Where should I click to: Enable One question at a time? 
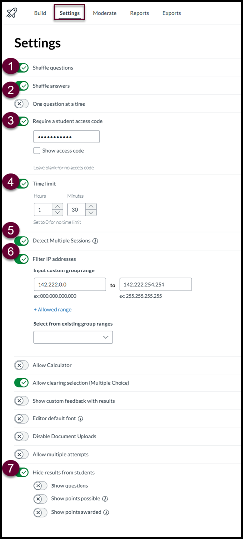click(x=21, y=104)
